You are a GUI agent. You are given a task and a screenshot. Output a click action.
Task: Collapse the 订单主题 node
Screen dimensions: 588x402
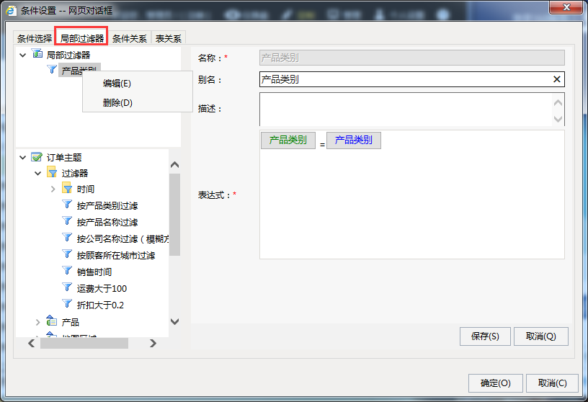pos(23,158)
